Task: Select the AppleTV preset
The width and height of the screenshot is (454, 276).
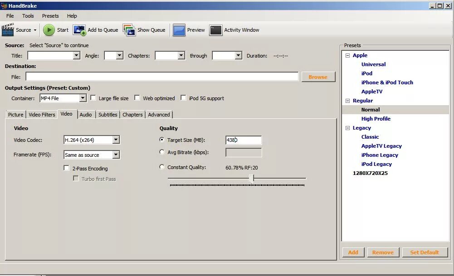Action: click(x=372, y=92)
